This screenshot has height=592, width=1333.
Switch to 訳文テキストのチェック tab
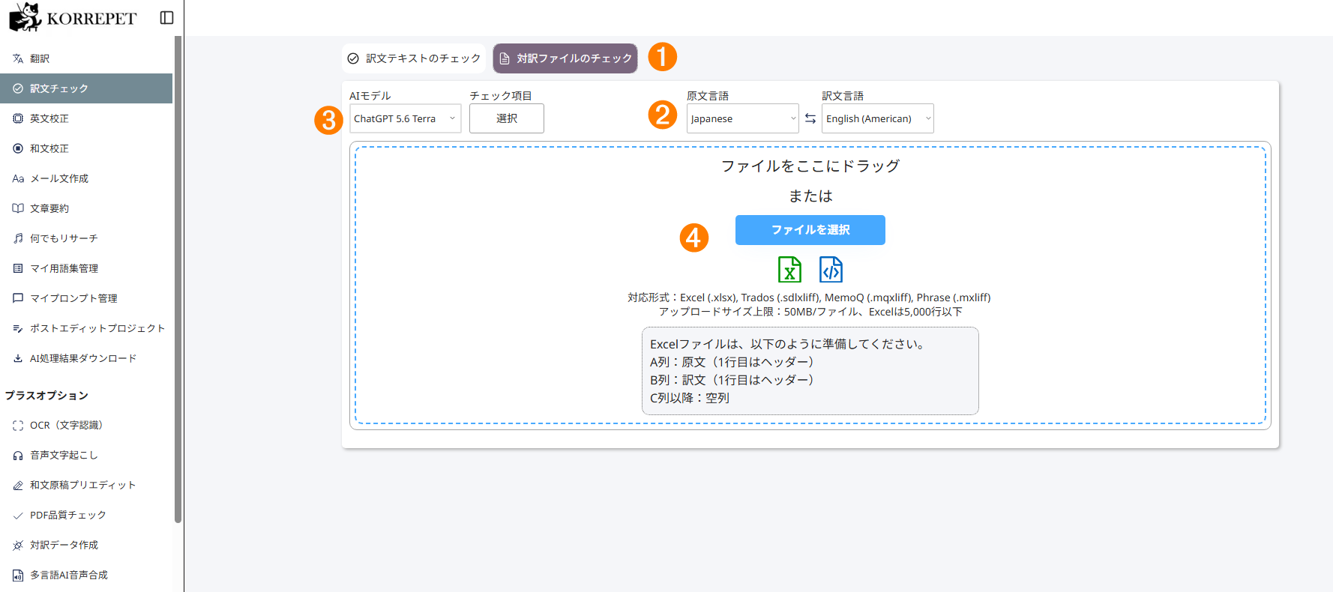click(414, 58)
